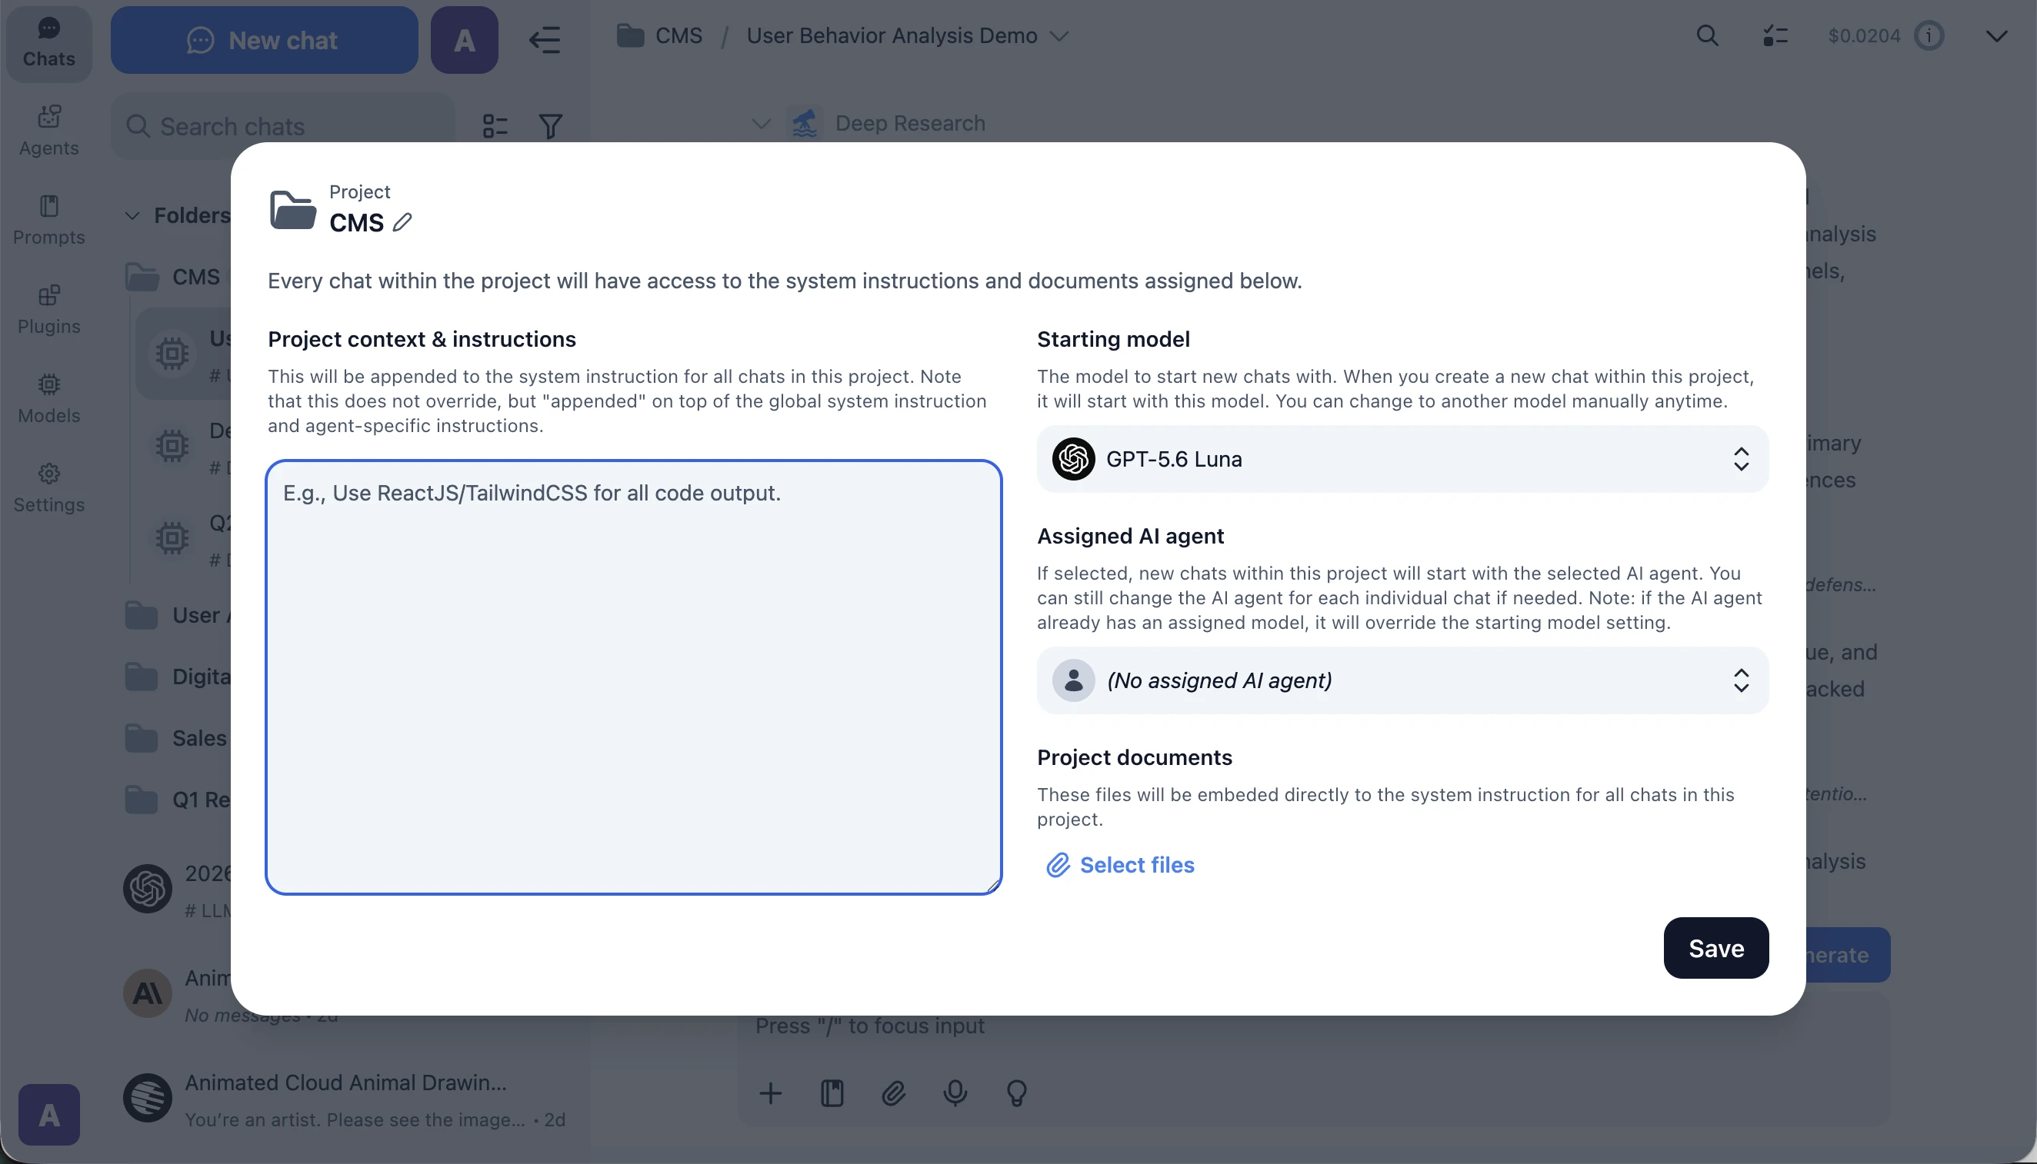Open the No assigned AI agent dropdown
The image size is (2037, 1164).
pyautogui.click(x=1402, y=680)
